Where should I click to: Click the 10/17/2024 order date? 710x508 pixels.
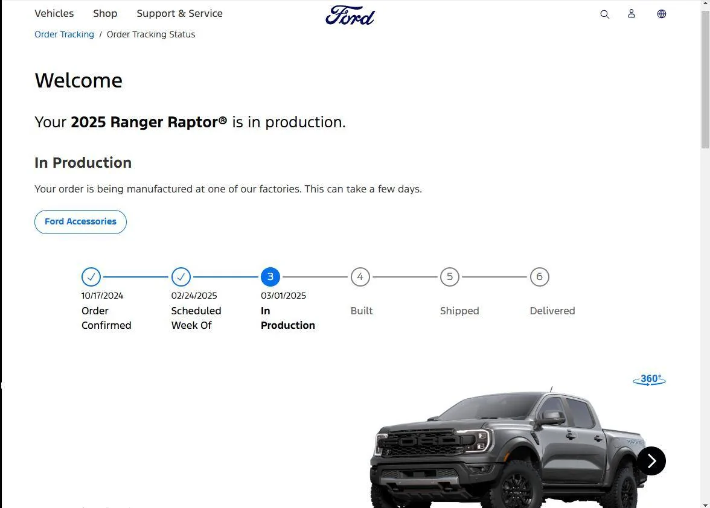point(103,296)
